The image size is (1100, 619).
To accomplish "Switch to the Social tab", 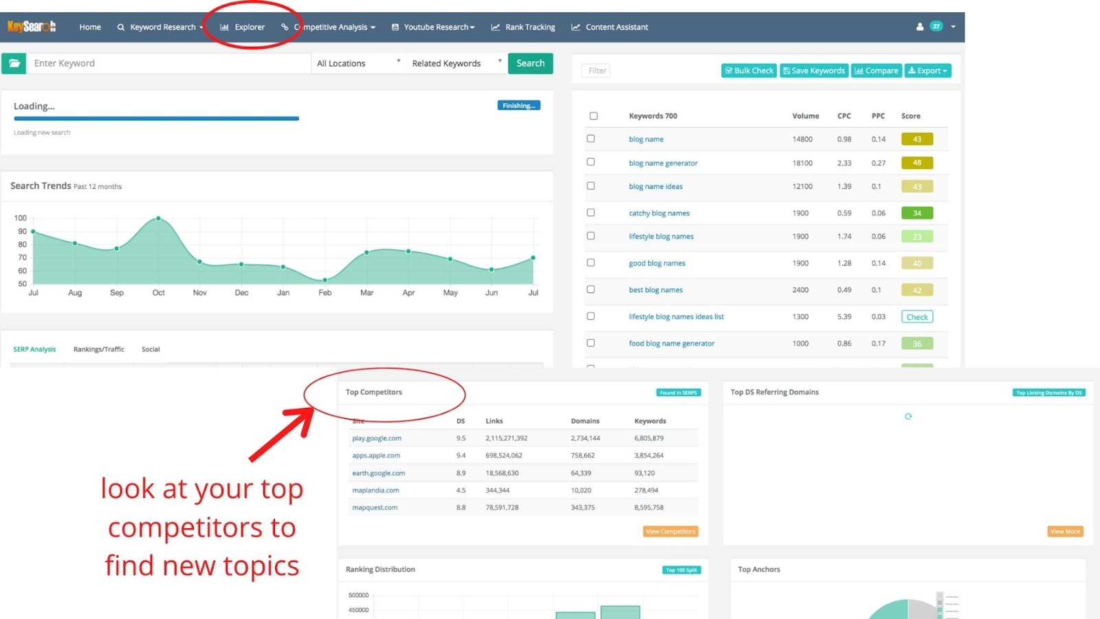I will (x=151, y=349).
